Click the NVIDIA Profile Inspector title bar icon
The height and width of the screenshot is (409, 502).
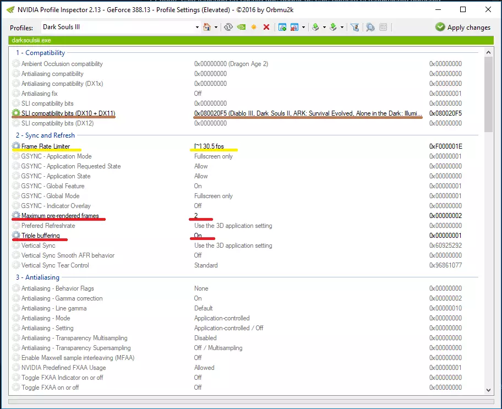(10, 9)
